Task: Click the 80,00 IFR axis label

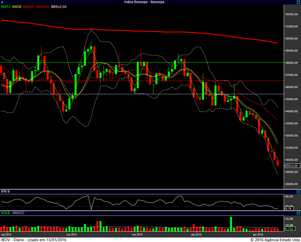Action: [289, 197]
